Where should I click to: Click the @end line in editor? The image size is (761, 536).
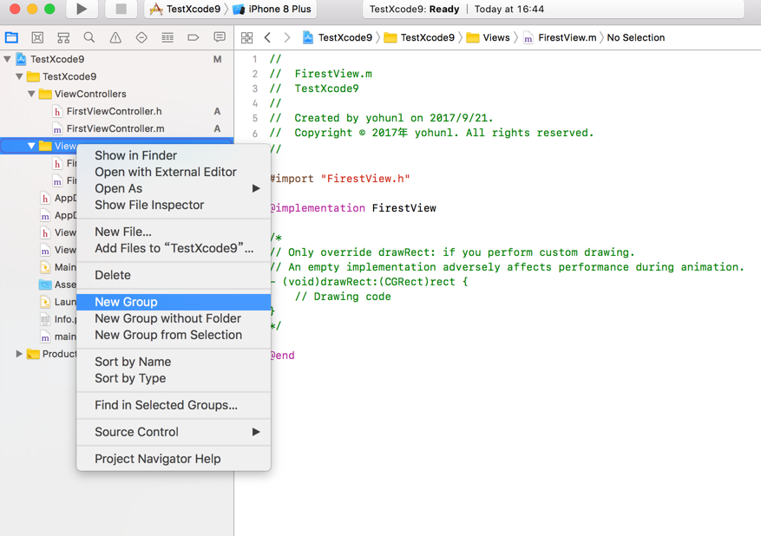[283, 356]
